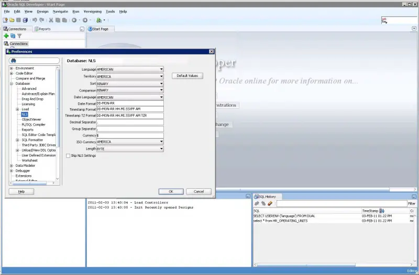Click the Paste toolbar icon
This screenshot has width=419, height=275.
(x=64, y=20)
